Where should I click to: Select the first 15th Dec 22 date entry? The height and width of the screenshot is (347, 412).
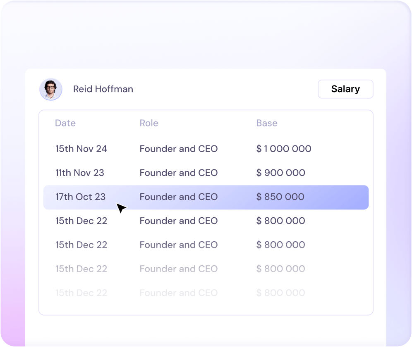[81, 221]
